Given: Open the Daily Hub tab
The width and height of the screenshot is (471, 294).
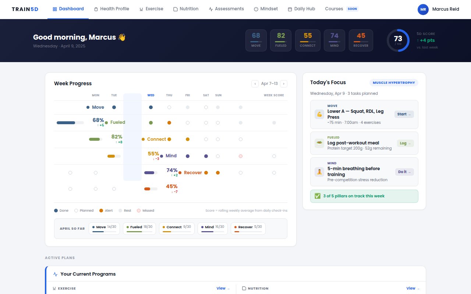Looking at the screenshot, I should point(301,9).
